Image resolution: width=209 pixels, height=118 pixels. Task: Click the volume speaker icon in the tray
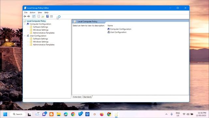pyautogui.click(x=188, y=114)
